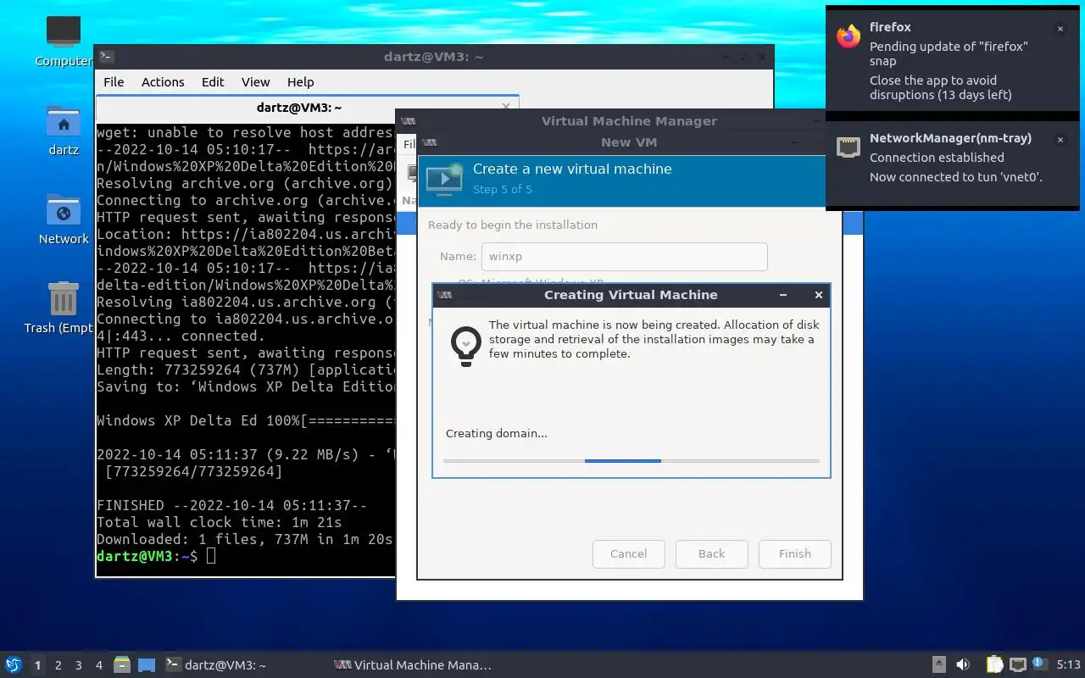Click the lightbulb info icon in the dialog
The height and width of the screenshot is (678, 1085).
coord(465,346)
